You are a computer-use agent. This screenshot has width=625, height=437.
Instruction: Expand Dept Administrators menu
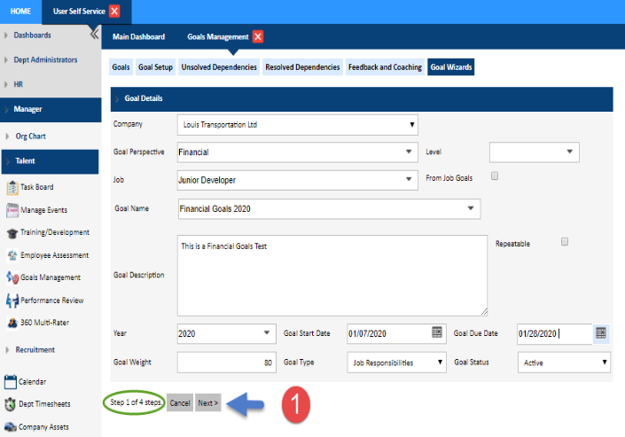pyautogui.click(x=6, y=59)
